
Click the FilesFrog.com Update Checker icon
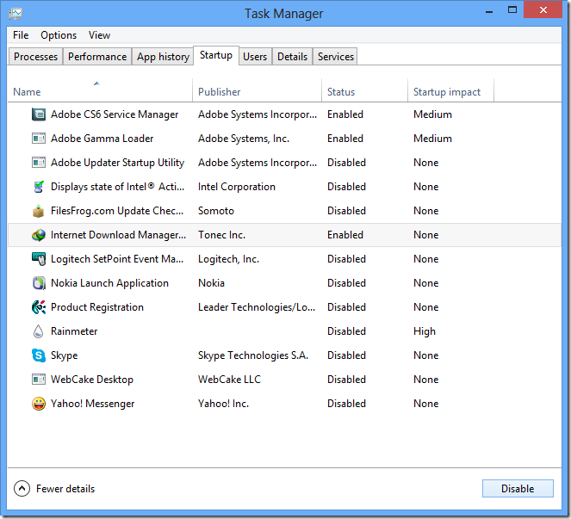point(39,211)
